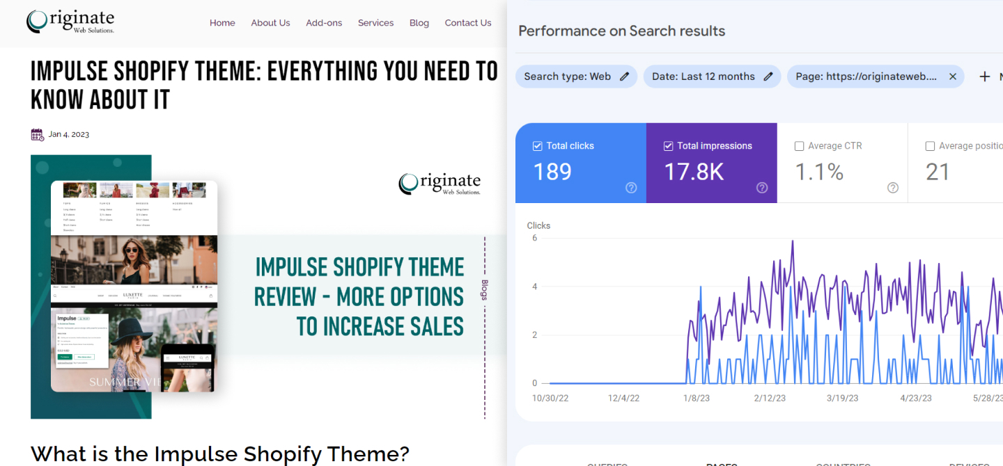Image resolution: width=1003 pixels, height=466 pixels.
Task: Click the Search type: Web filter chip
Action: 576,77
